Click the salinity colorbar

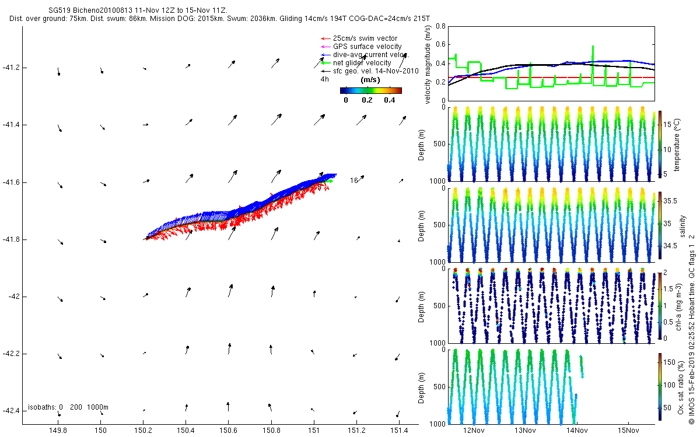pyautogui.click(x=659, y=224)
